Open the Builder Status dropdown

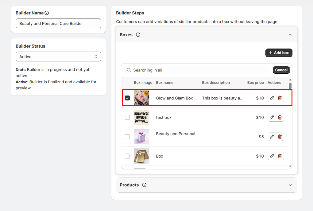pos(58,57)
